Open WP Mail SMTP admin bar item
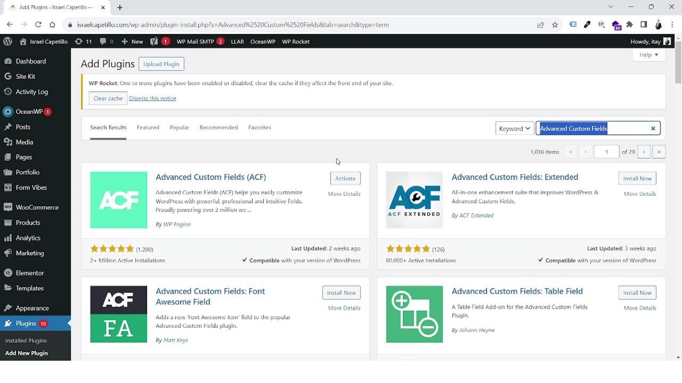 click(x=200, y=41)
